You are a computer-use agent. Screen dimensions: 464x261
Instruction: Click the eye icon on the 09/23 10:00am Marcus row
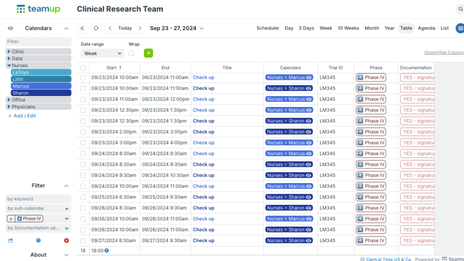[309, 77]
